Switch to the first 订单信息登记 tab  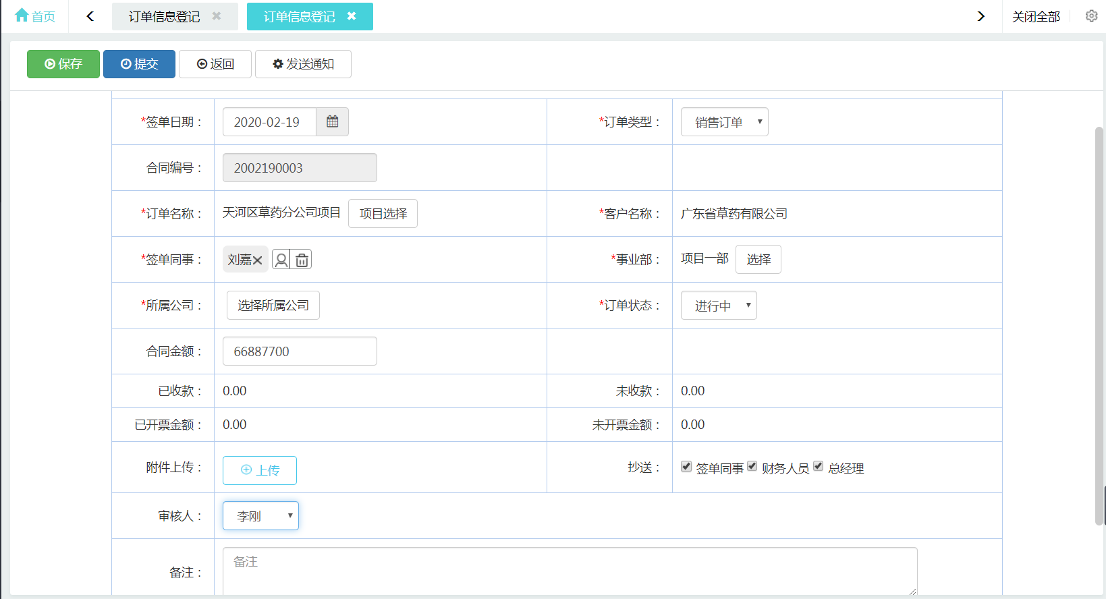(x=164, y=17)
